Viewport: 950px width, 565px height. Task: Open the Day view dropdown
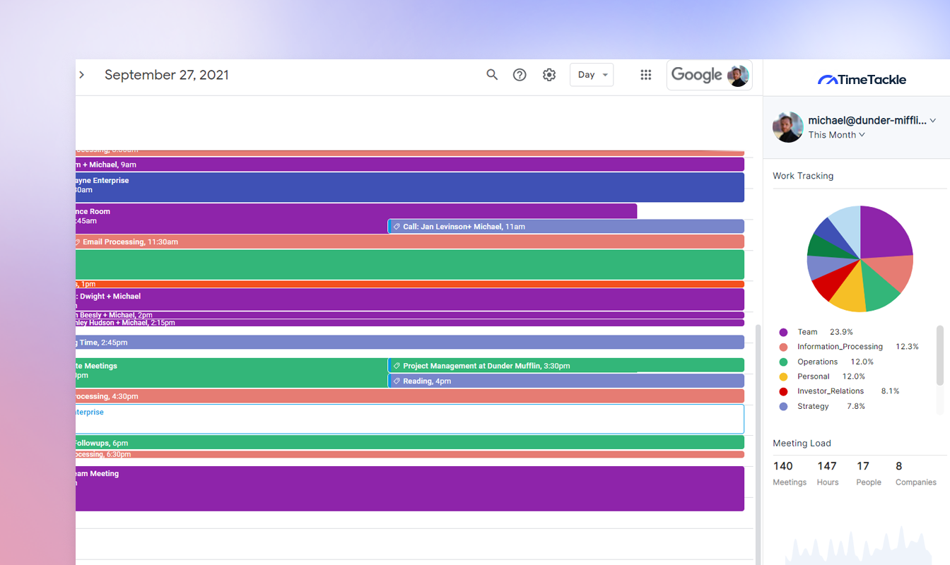pyautogui.click(x=592, y=75)
